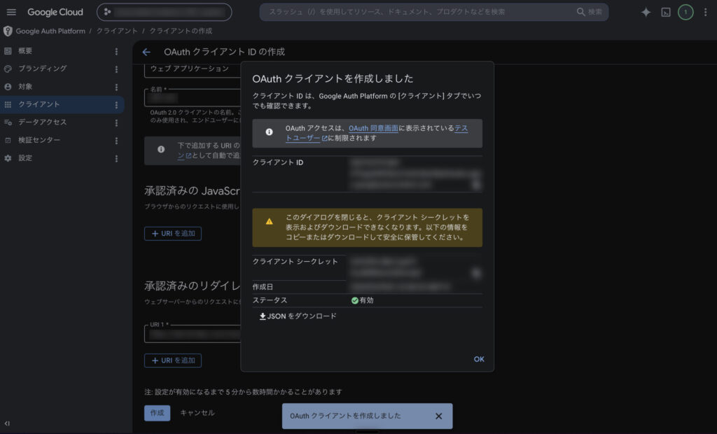Click the info icon in the OAuth アクセス notice
The width and height of the screenshot is (717, 434).
click(x=269, y=132)
